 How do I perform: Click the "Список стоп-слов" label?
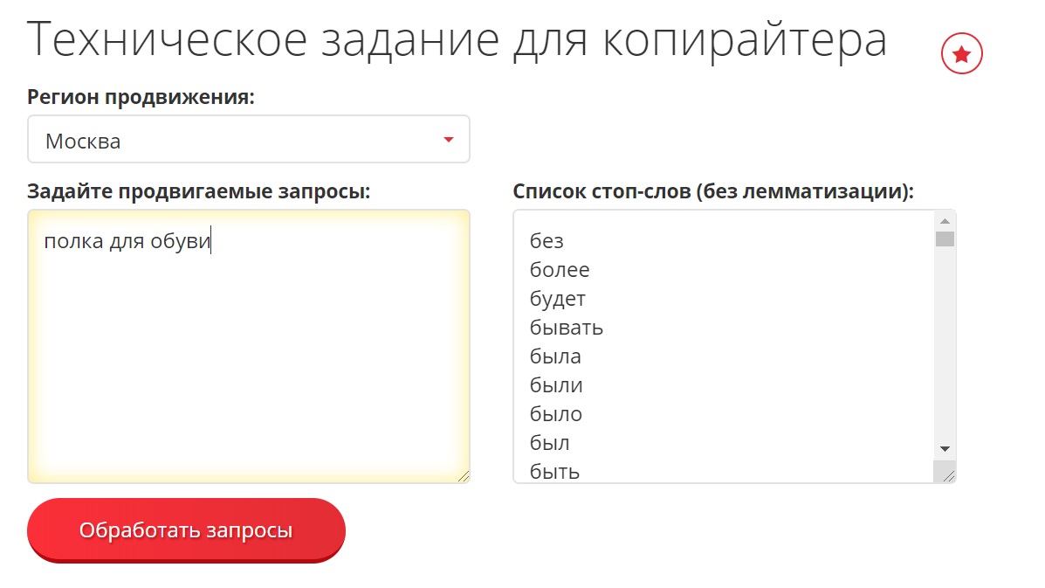point(712,191)
